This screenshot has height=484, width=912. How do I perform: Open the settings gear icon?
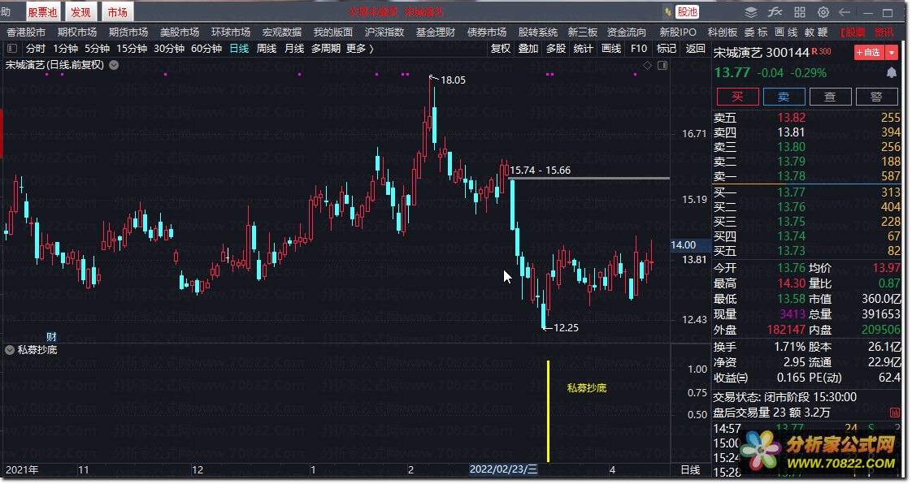(x=823, y=12)
